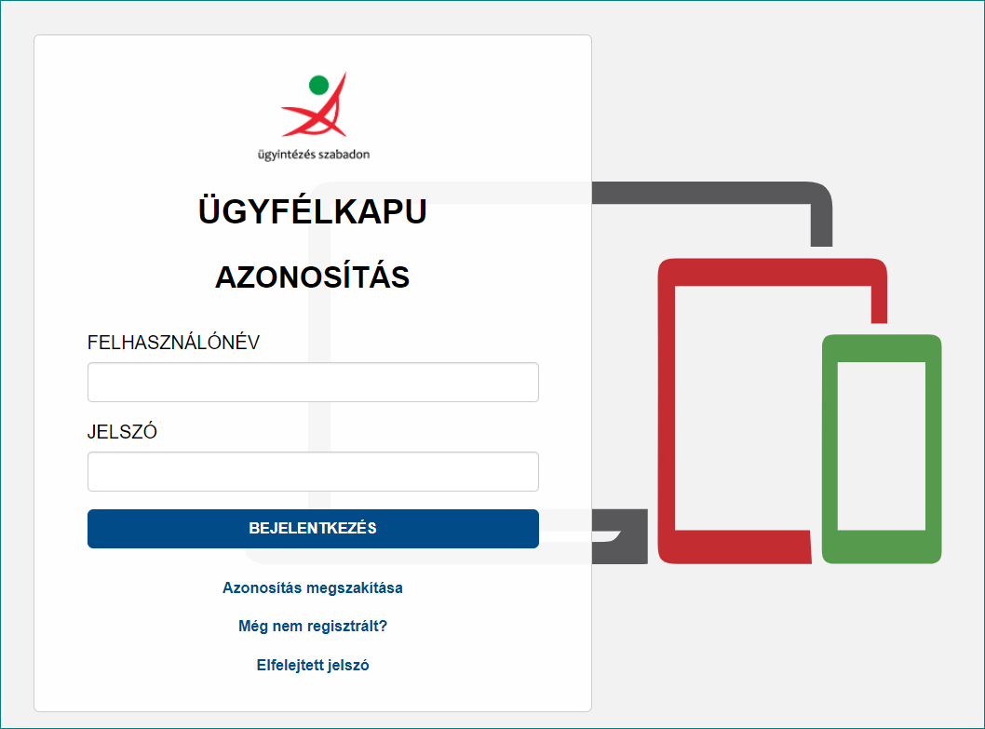Viewport: 985px width, 729px height.
Task: Click the green dot in the logo
Action: pos(319,85)
